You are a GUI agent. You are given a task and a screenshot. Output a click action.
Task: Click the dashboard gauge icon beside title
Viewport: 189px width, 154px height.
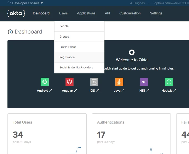10,32
